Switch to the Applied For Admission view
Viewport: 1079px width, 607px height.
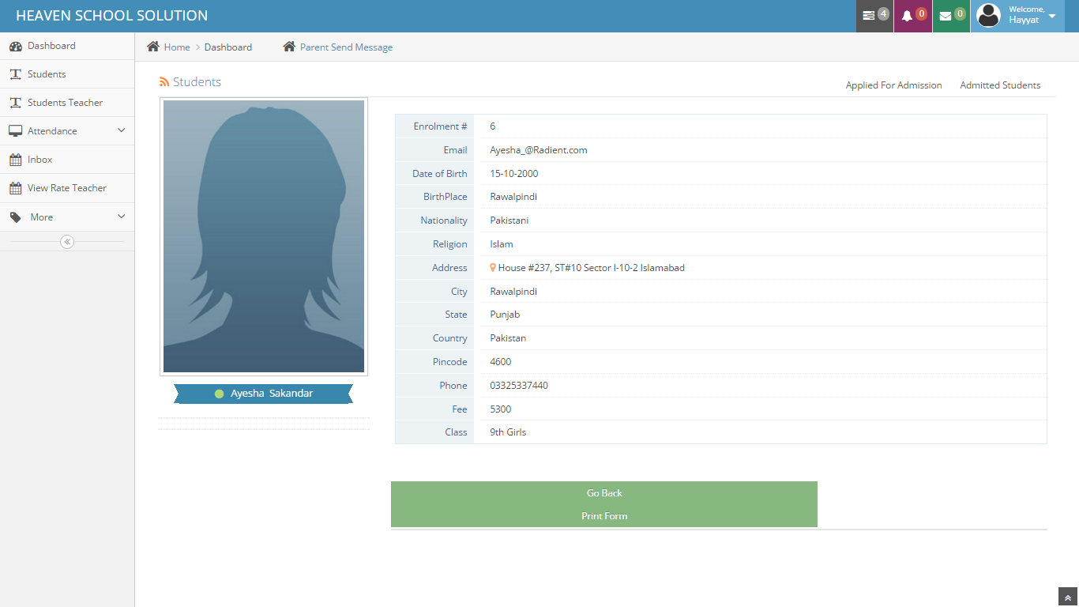[x=893, y=85]
